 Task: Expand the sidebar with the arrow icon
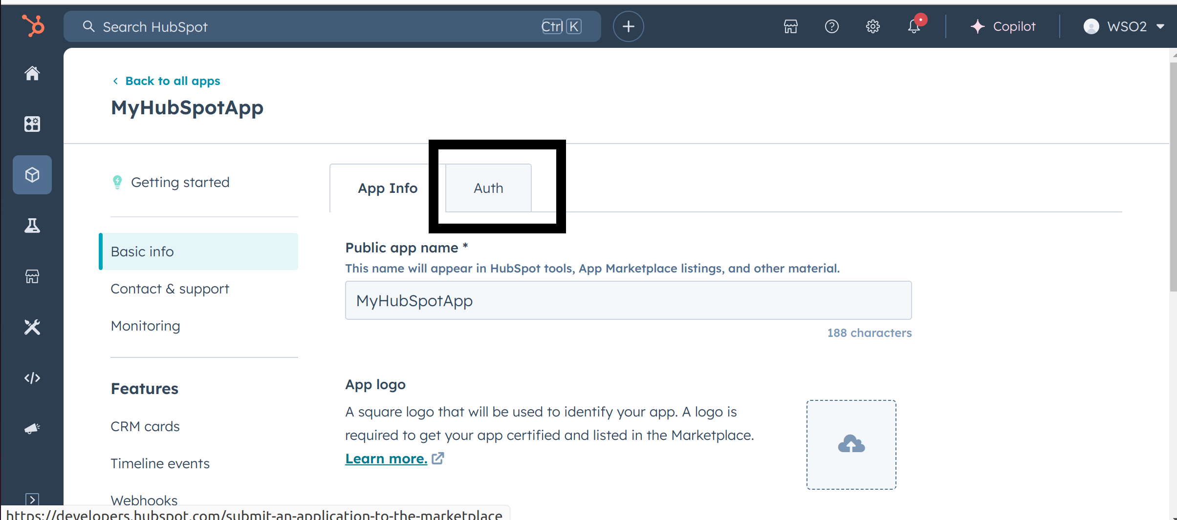click(32, 499)
